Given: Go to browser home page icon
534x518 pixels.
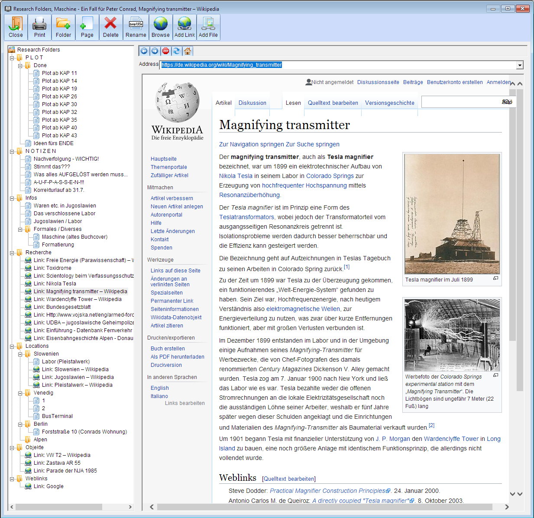Looking at the screenshot, I should pyautogui.click(x=188, y=51).
